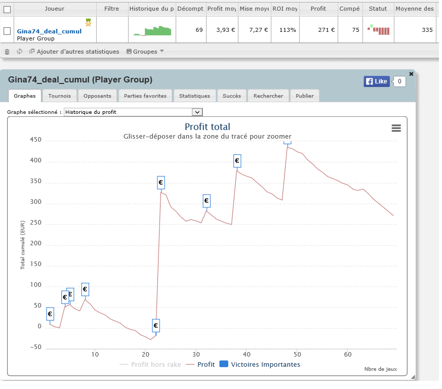Open the Publier tab

coord(304,96)
